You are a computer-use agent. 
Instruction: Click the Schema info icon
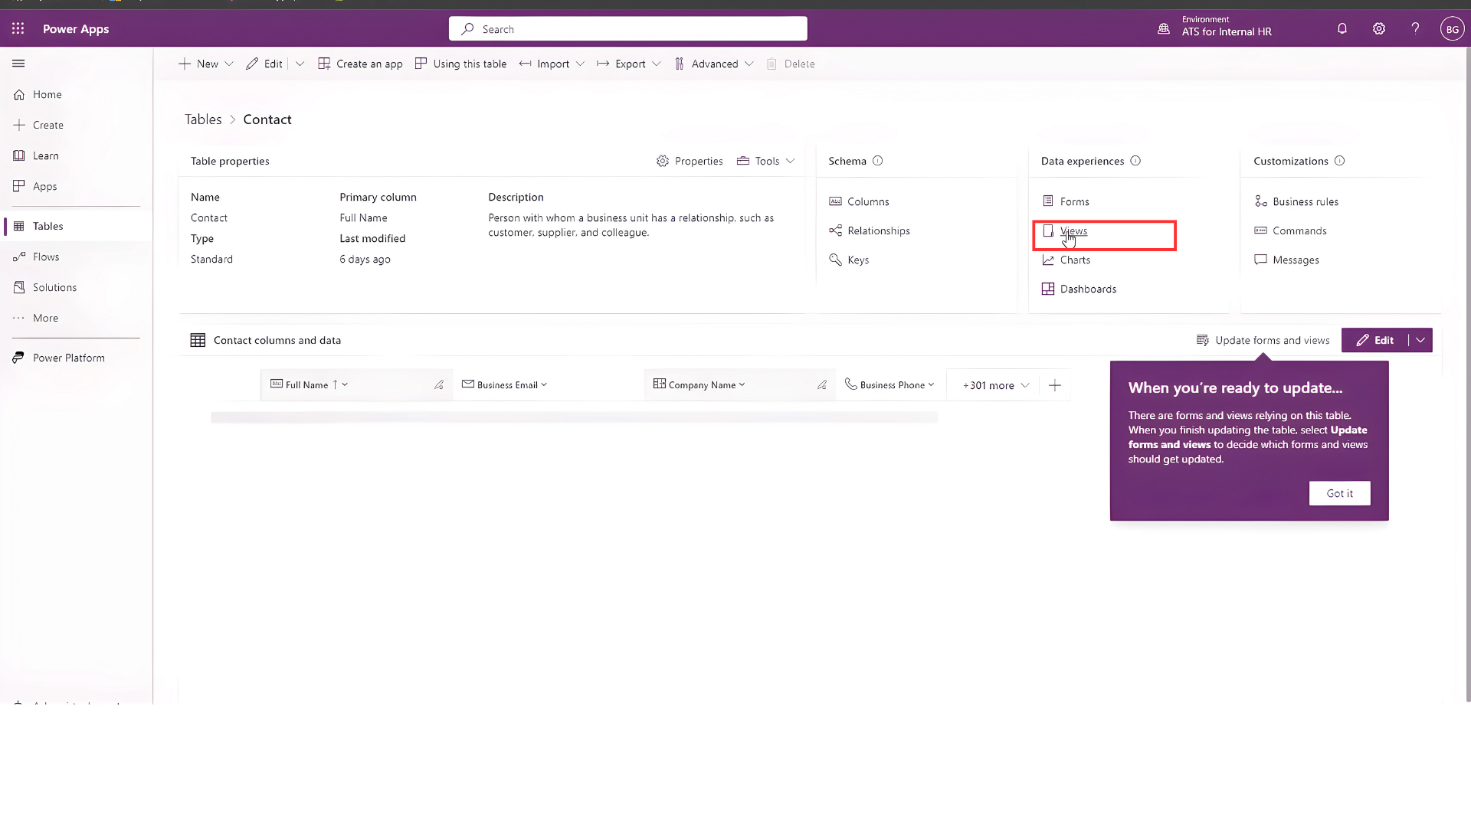point(878,161)
